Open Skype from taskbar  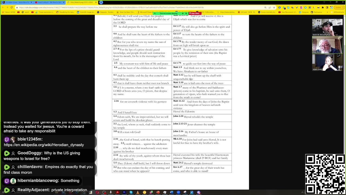point(131,192)
